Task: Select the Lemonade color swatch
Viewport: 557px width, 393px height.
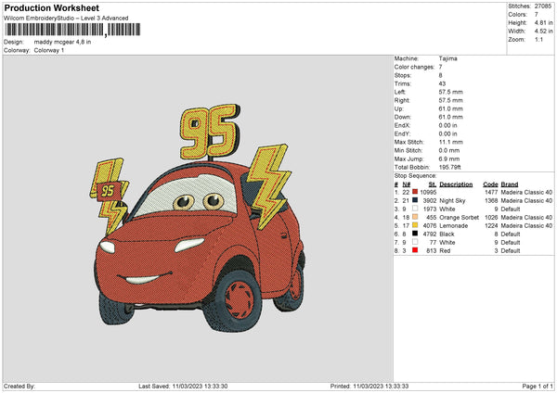Action: (x=415, y=225)
